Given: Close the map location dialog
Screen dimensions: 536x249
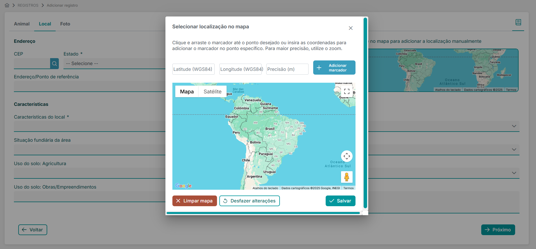Looking at the screenshot, I should 351,28.
